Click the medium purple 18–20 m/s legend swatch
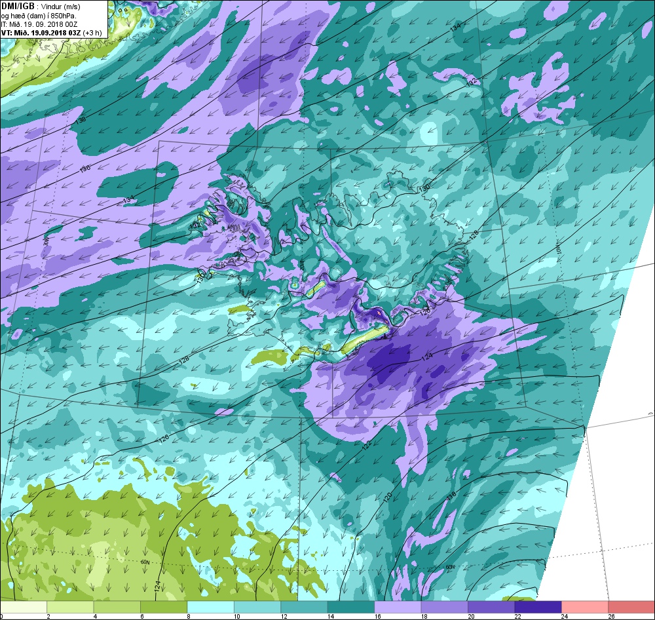Image resolution: width=655 pixels, height=620 pixels. coord(445,607)
